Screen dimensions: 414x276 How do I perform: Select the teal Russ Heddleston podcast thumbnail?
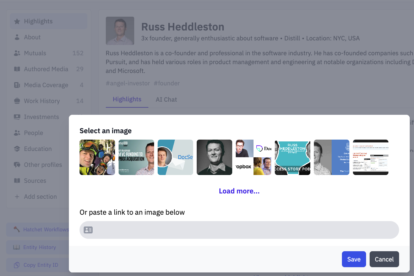point(293,157)
